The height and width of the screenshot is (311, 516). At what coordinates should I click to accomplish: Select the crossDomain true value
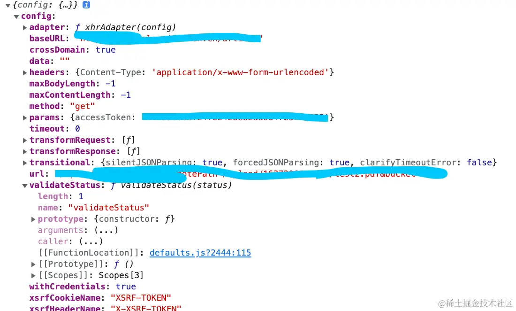(x=105, y=50)
